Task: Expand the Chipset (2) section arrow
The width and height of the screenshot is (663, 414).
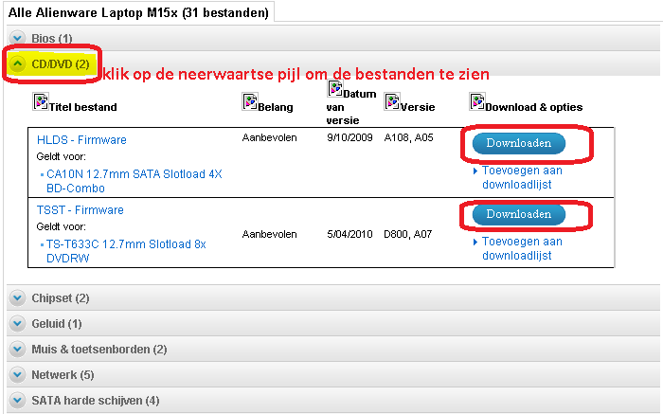Action: coord(17,298)
